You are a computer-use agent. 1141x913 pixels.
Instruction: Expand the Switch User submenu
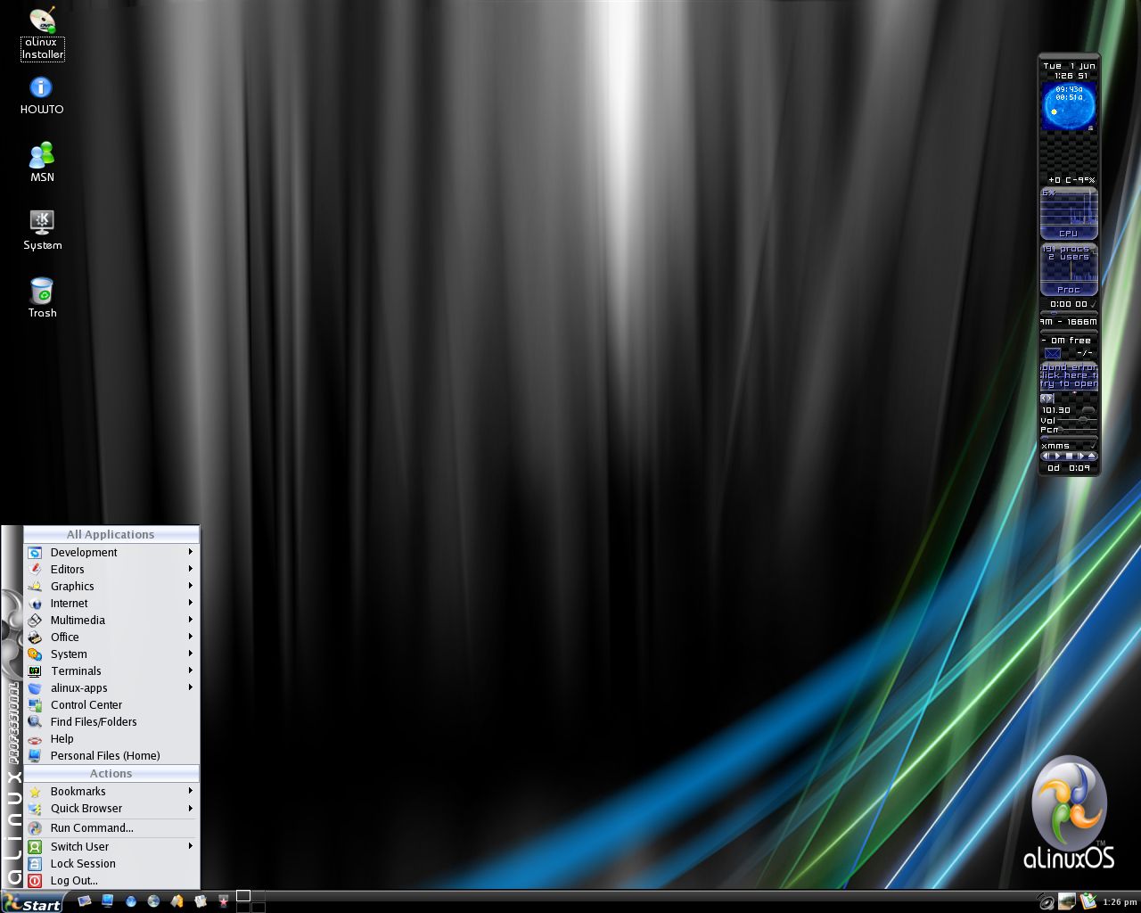pos(79,846)
